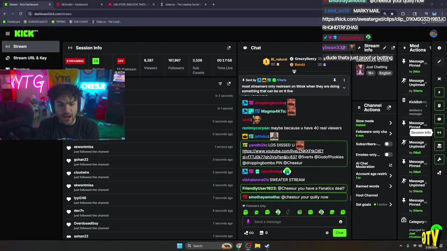Viewport: 447px width, 251px height.
Task: Open the emoji picker in message box
Action: tap(340, 222)
